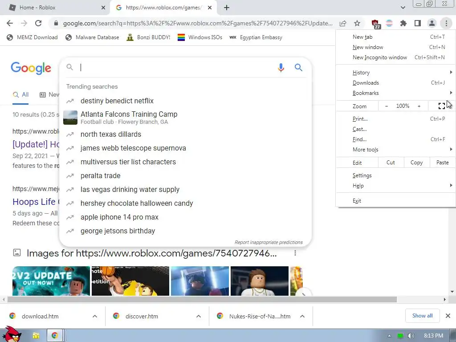Viewport: 456px width, 342px height.
Task: Click Show all downloads button
Action: pos(422,316)
